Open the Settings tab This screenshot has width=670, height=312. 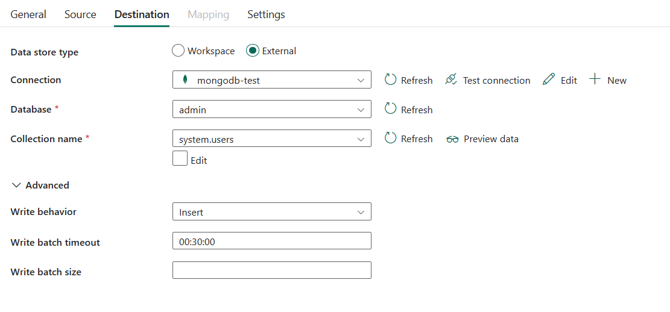[x=266, y=14]
